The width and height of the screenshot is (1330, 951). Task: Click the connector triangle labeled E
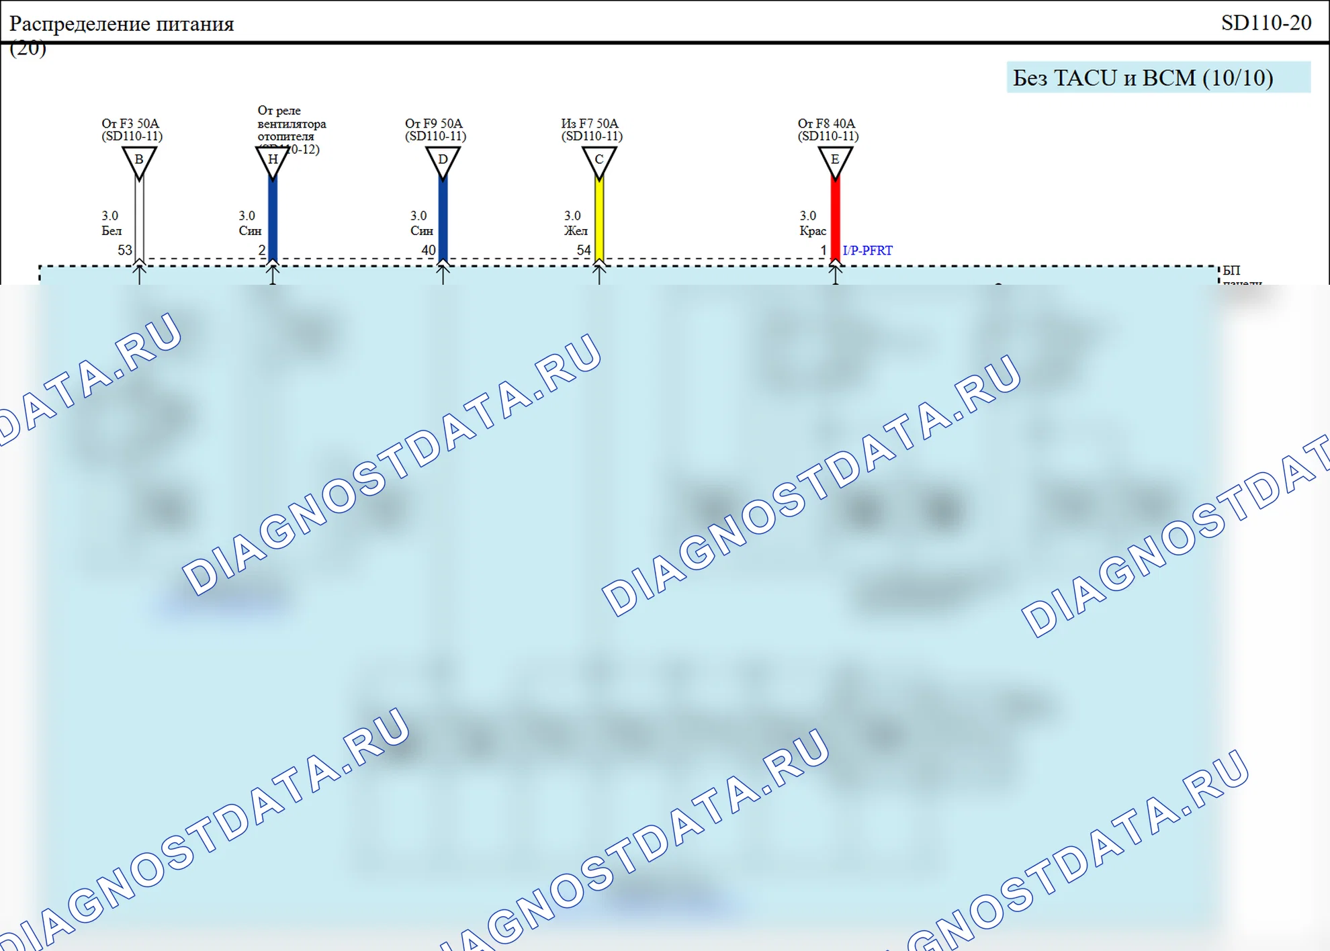835,163
